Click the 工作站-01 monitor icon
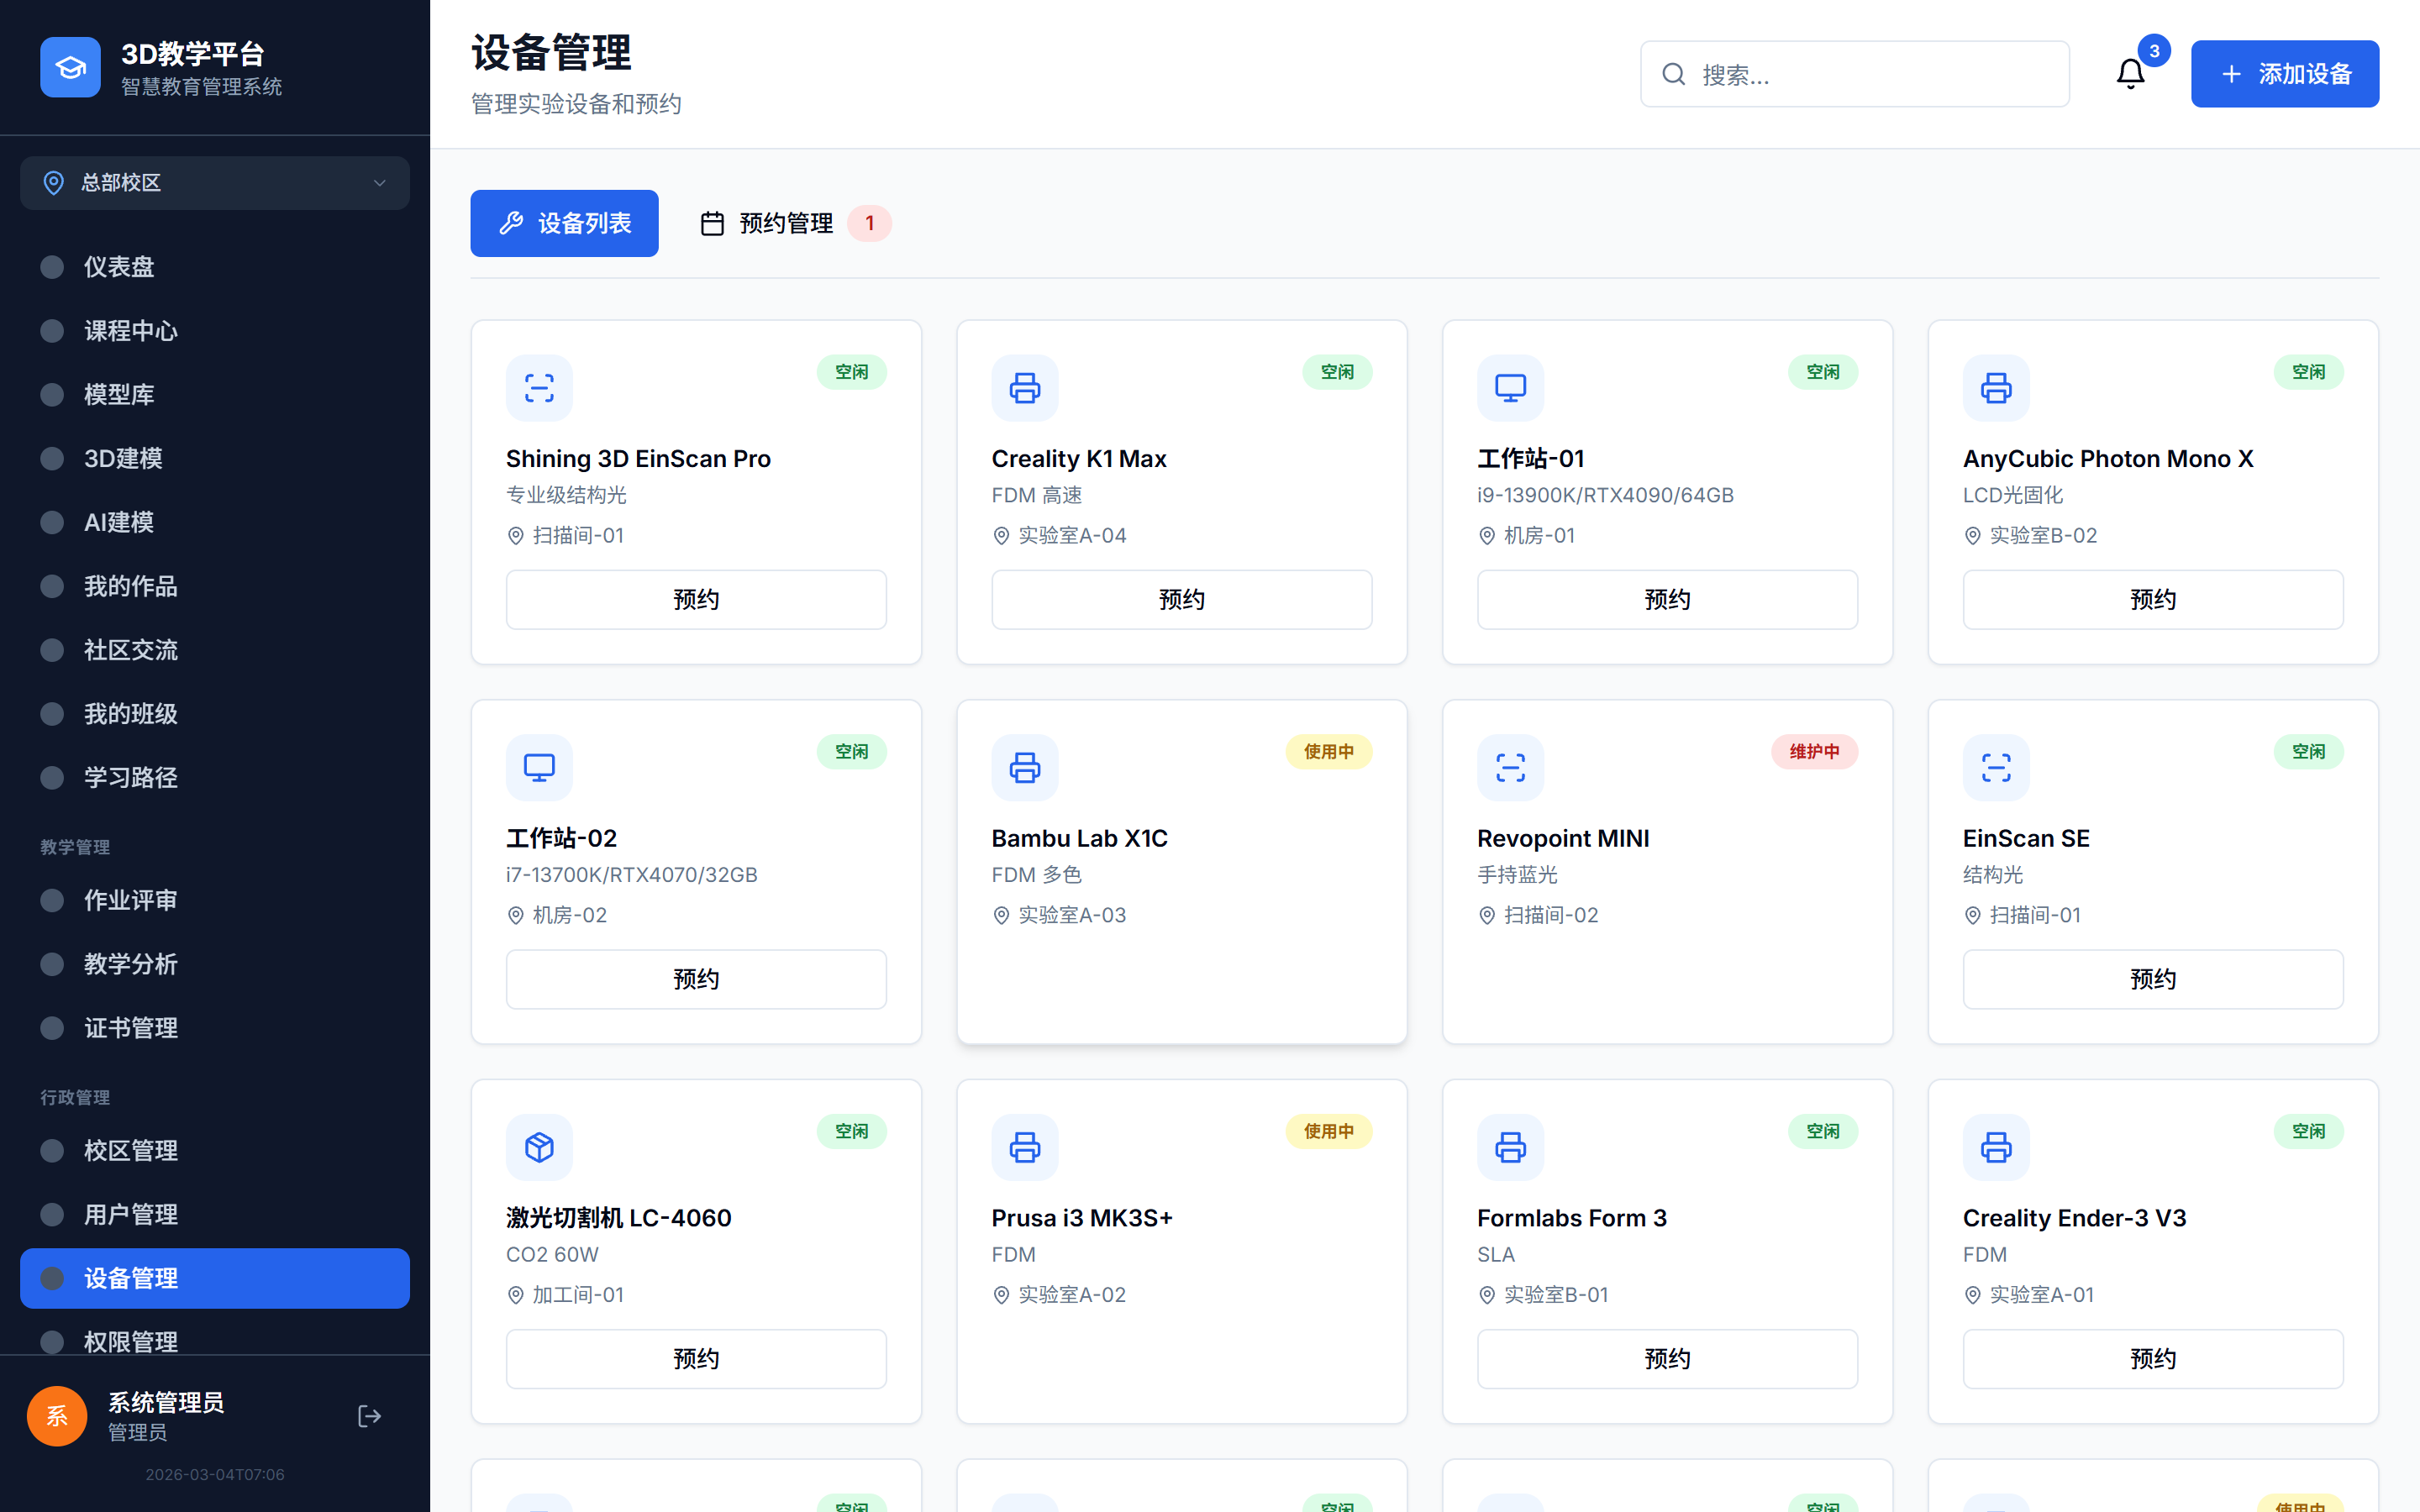 tap(1510, 388)
